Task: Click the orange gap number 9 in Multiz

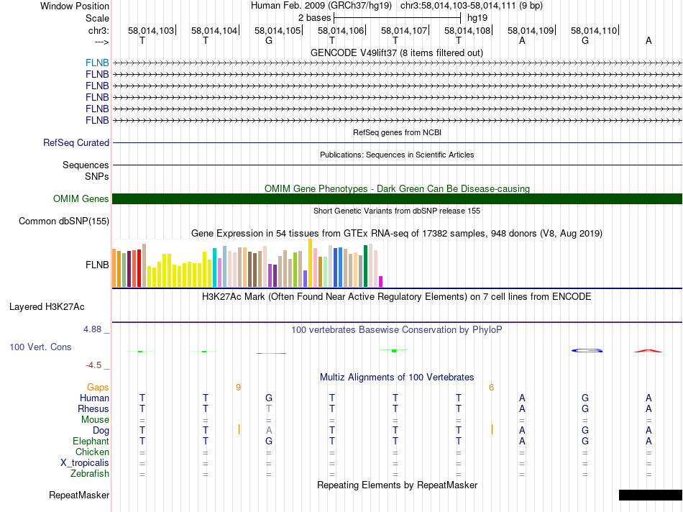Action: coord(238,387)
